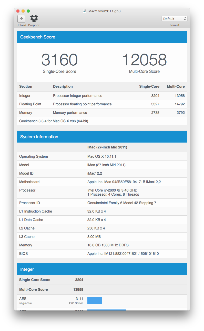Click the Intel Core i7-2600 processor value
204x331 pixels.
(x=112, y=190)
